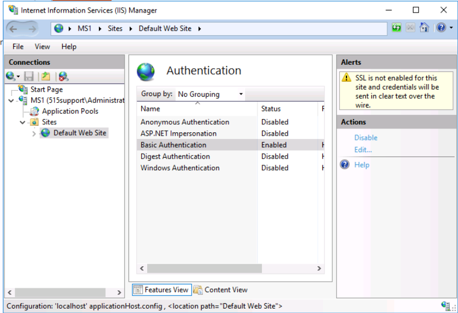The image size is (458, 313).
Task: Sort the list by the Status column header
Action: pyautogui.click(x=287, y=109)
